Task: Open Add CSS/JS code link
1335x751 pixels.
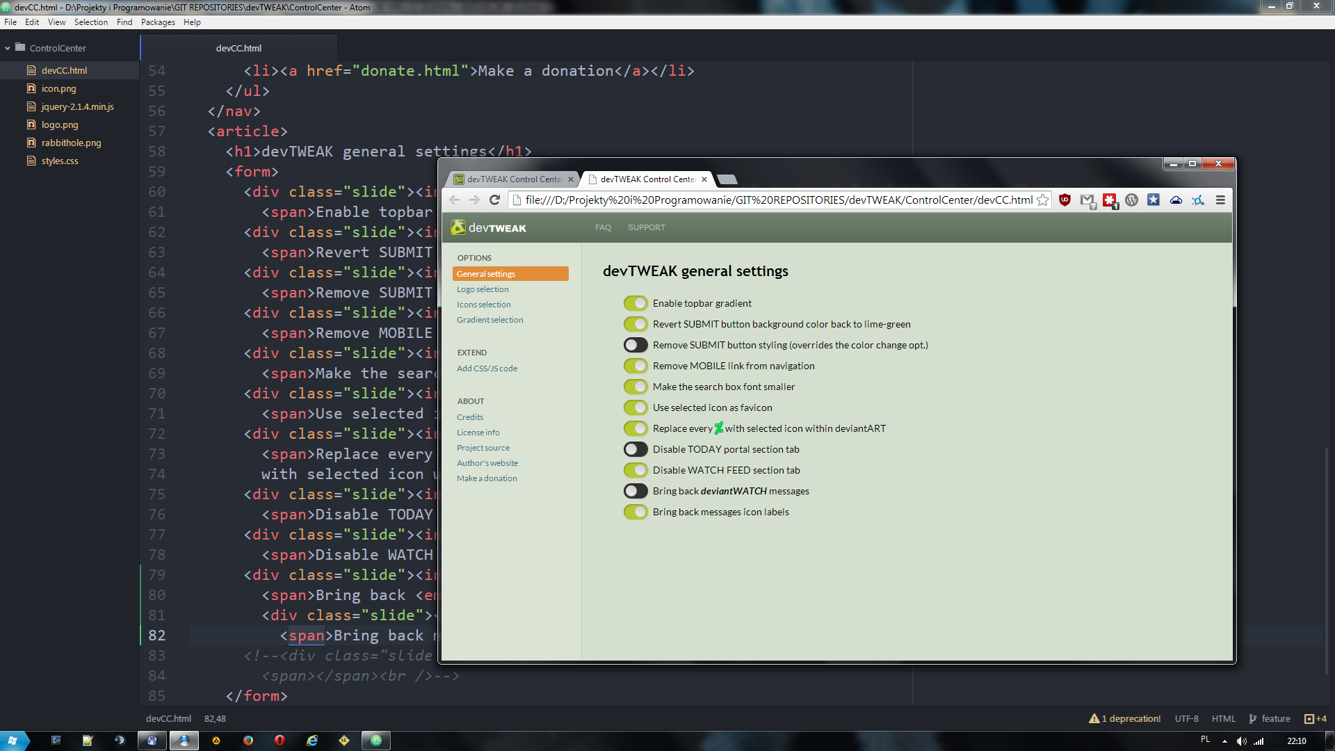Action: coord(487,369)
